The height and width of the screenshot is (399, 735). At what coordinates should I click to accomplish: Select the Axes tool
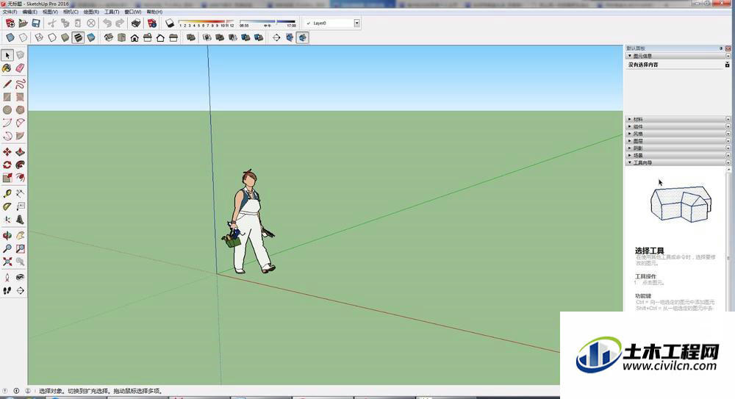7,220
